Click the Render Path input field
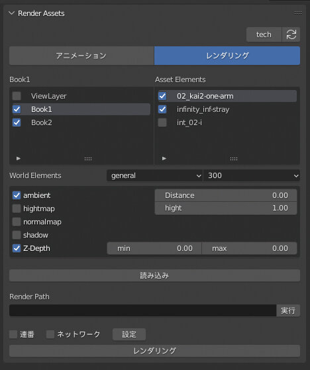Image resolution: width=310 pixels, height=370 pixels. point(143,310)
